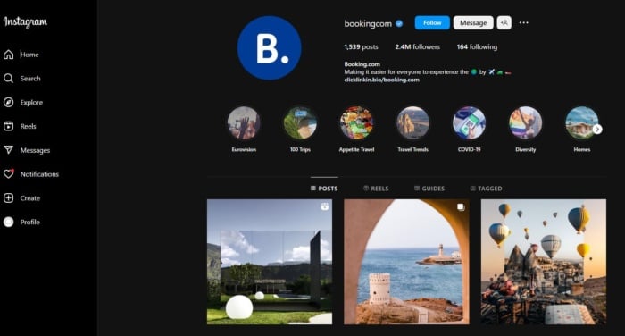Open the hot air balloons post
Screen dimensions: 625x336
[x=544, y=262]
